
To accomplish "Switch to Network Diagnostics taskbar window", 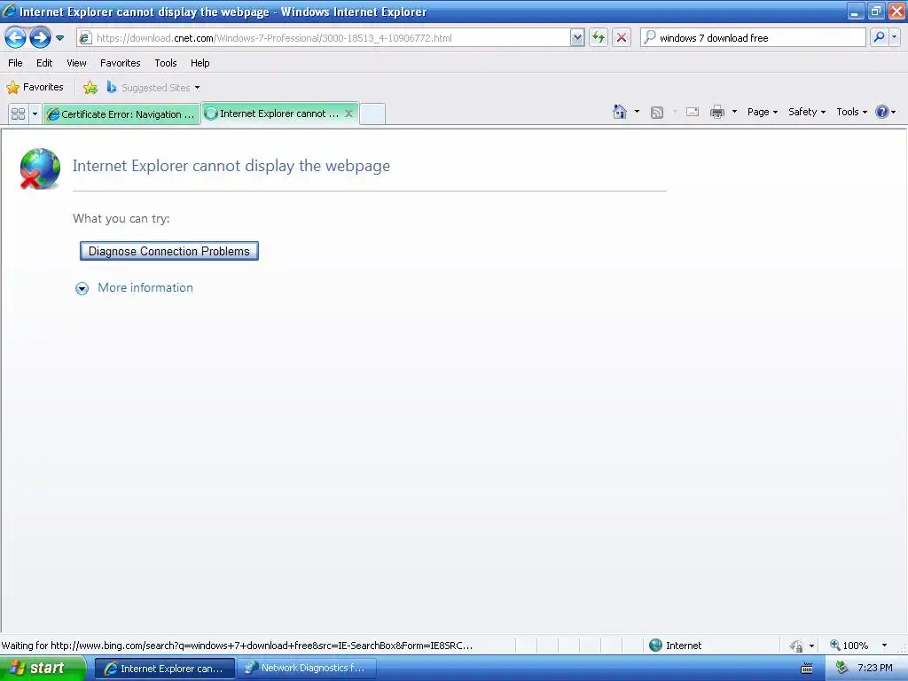I will click(307, 669).
